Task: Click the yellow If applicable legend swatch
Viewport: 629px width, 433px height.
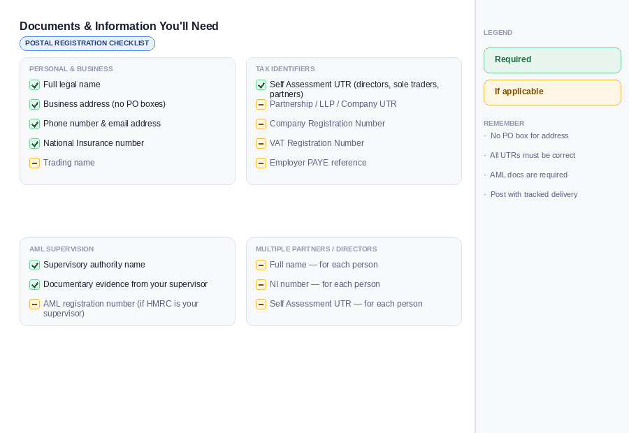Action: (x=553, y=92)
